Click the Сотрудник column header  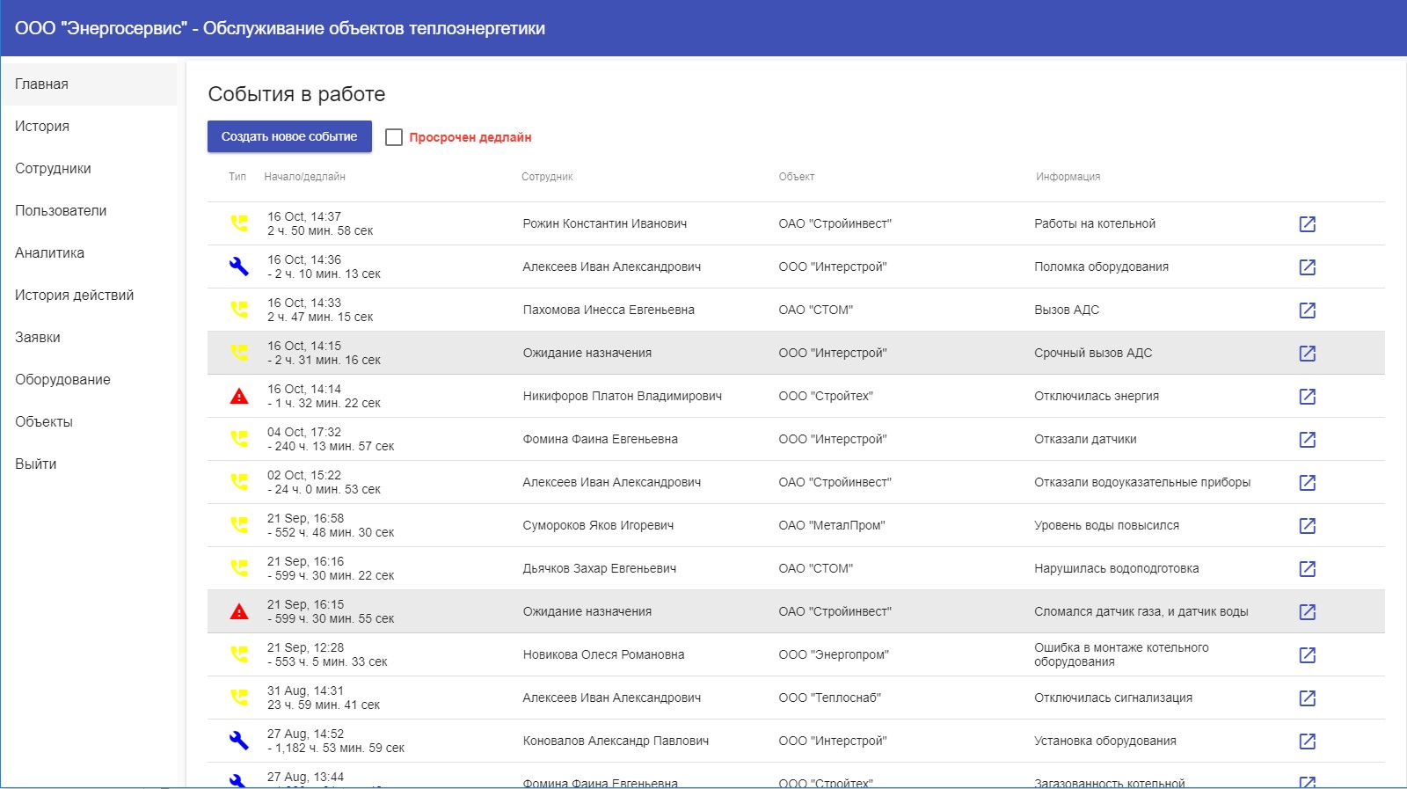click(x=547, y=177)
